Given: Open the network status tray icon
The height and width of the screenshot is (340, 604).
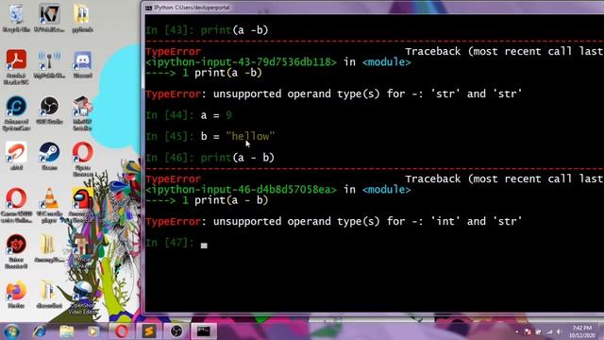Looking at the screenshot, I should click(549, 331).
